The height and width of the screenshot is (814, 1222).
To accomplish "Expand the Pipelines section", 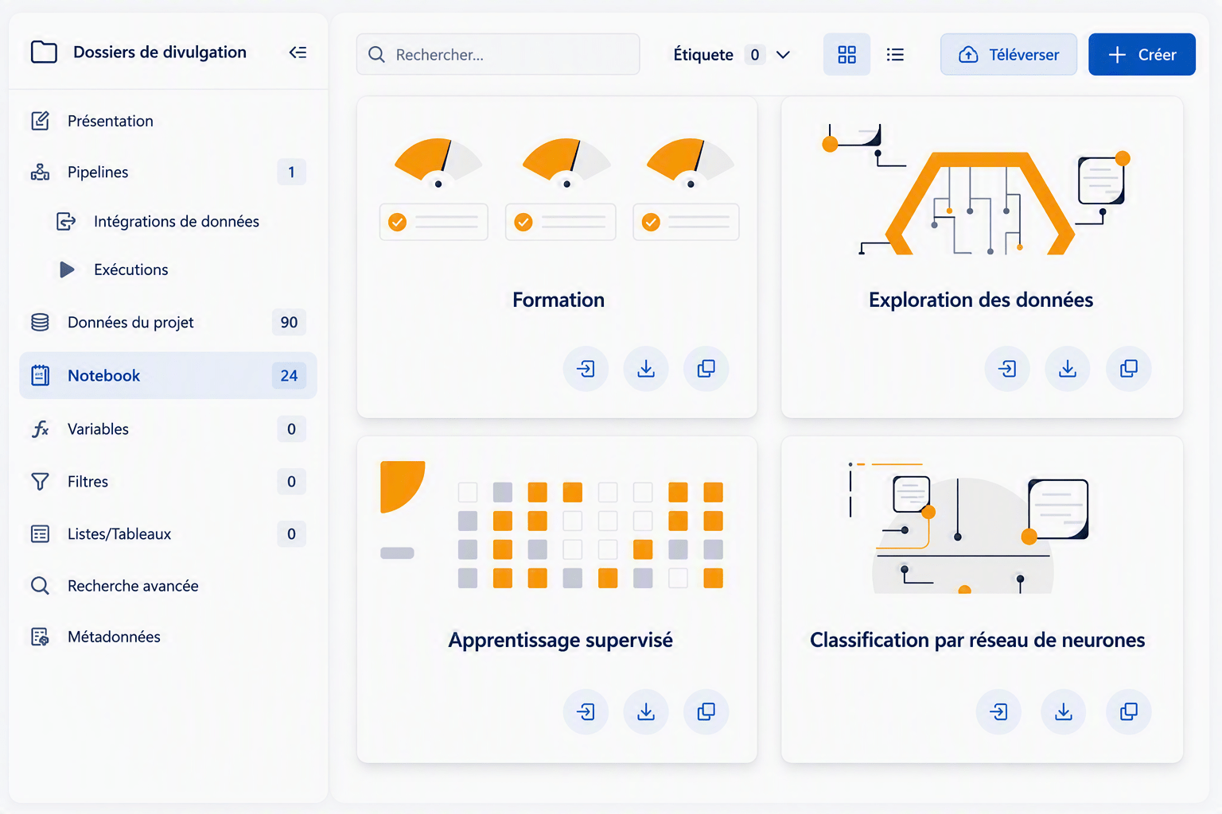I will [x=168, y=172].
